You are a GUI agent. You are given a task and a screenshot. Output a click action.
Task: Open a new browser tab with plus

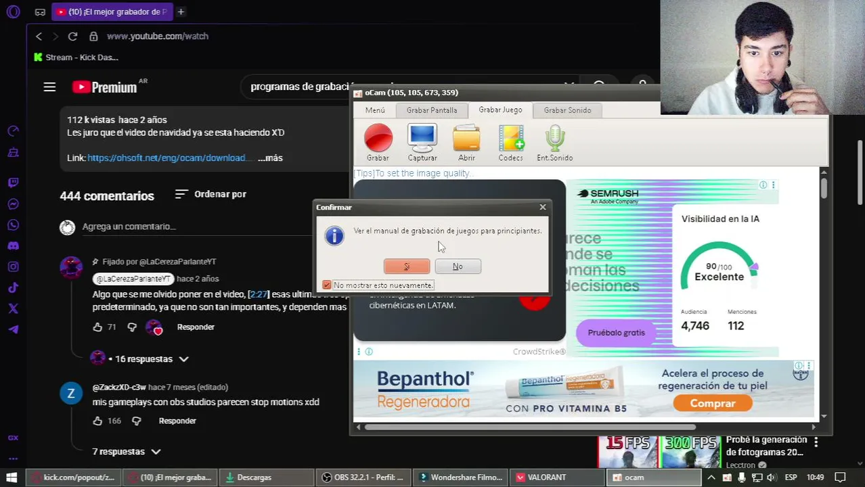[180, 11]
